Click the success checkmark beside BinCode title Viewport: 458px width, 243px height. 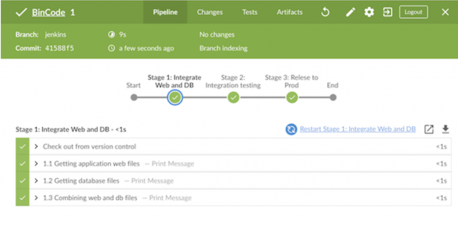[x=21, y=12]
